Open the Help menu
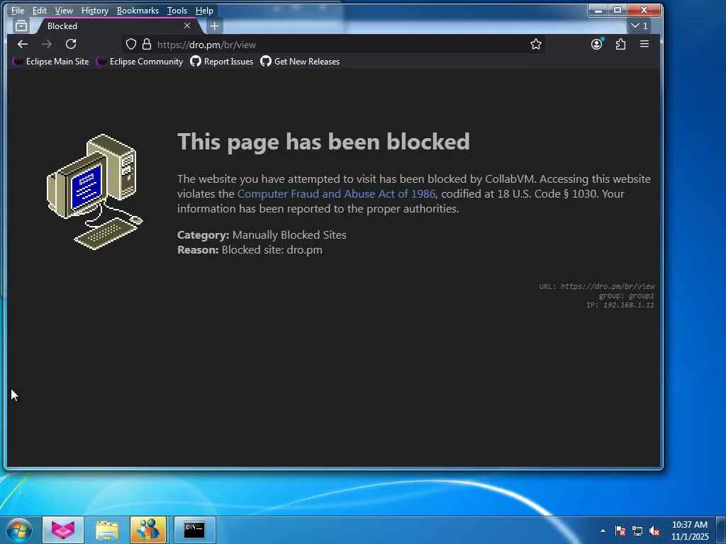 click(x=204, y=10)
